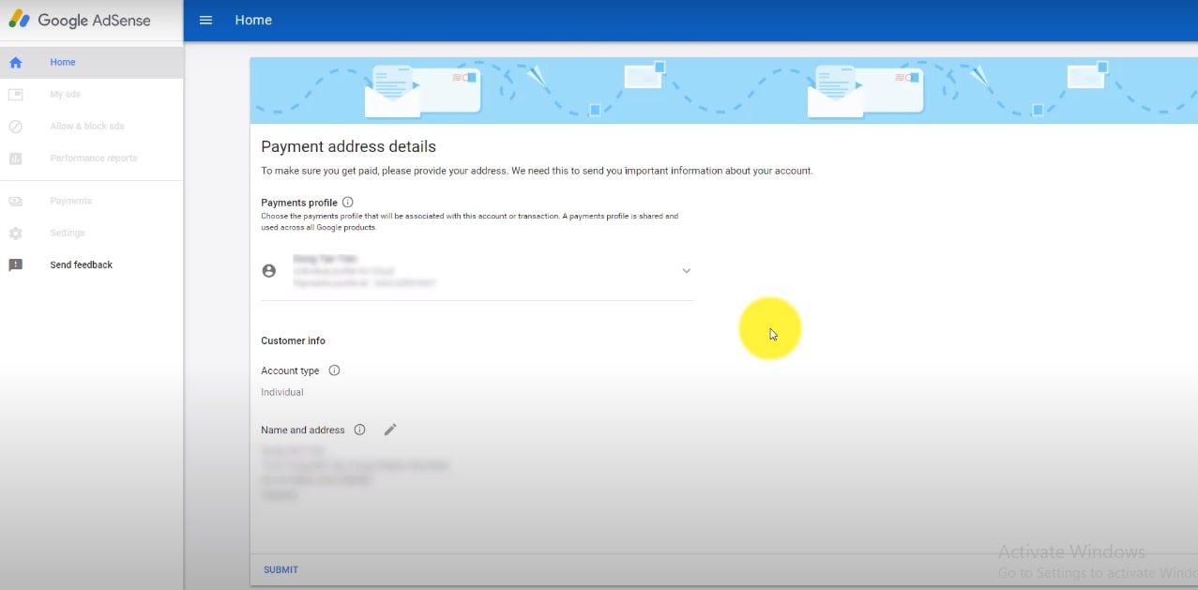
Task: Go to Performance reports menu item
Action: [94, 159]
